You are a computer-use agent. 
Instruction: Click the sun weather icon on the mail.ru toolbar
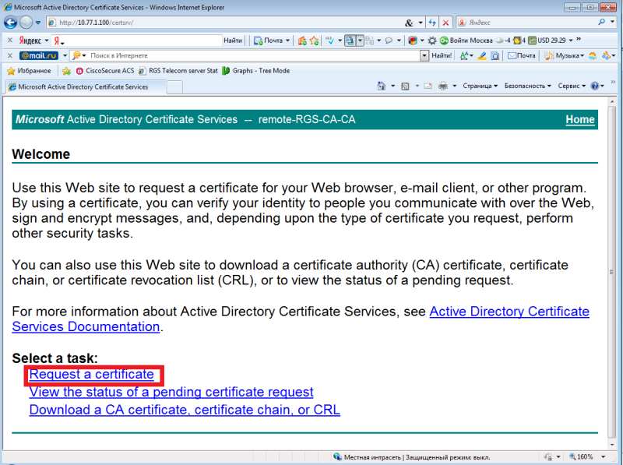(x=593, y=55)
